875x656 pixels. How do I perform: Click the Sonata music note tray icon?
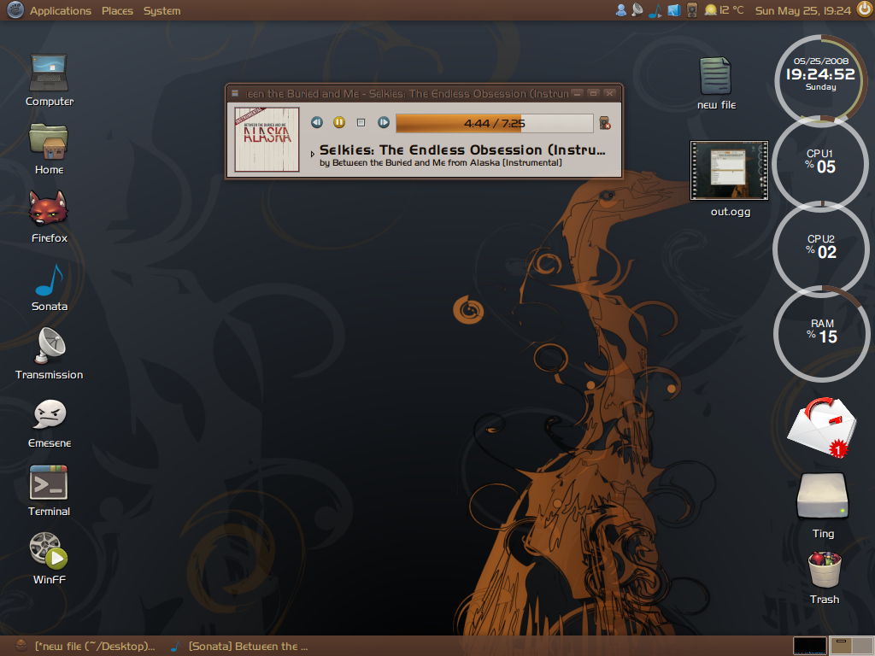click(655, 11)
